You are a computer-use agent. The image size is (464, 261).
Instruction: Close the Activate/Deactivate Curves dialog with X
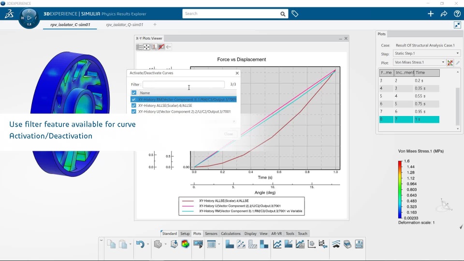(237, 73)
